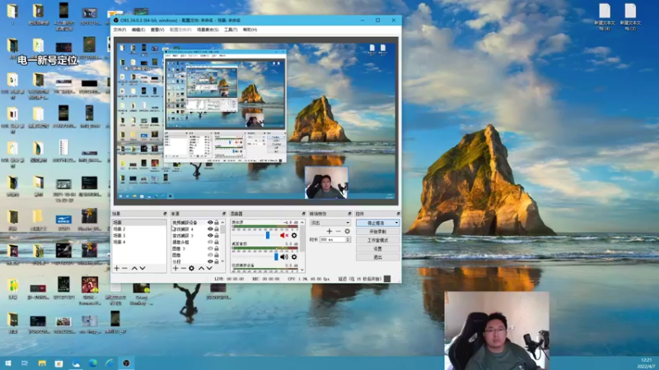Viewport: 659px width, 370px height.
Task: Open OBS 设置 button
Action: [378, 249]
